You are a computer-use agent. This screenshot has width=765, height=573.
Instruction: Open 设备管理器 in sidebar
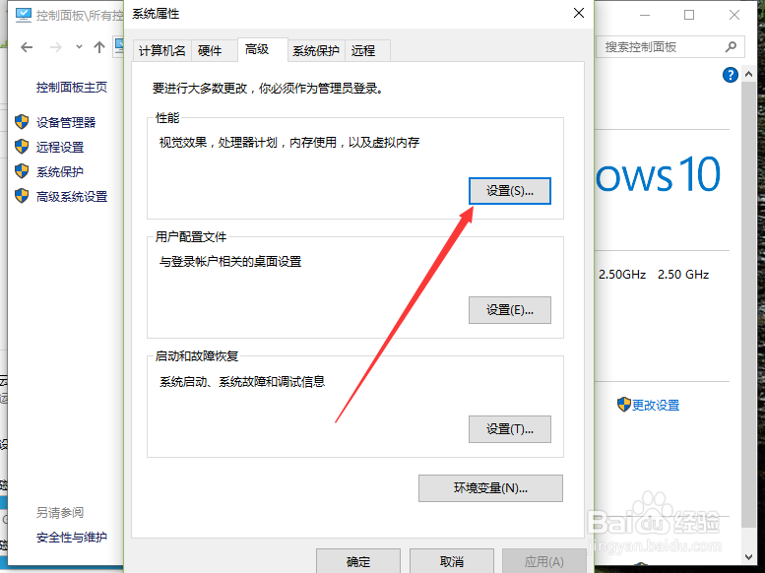tap(66, 122)
